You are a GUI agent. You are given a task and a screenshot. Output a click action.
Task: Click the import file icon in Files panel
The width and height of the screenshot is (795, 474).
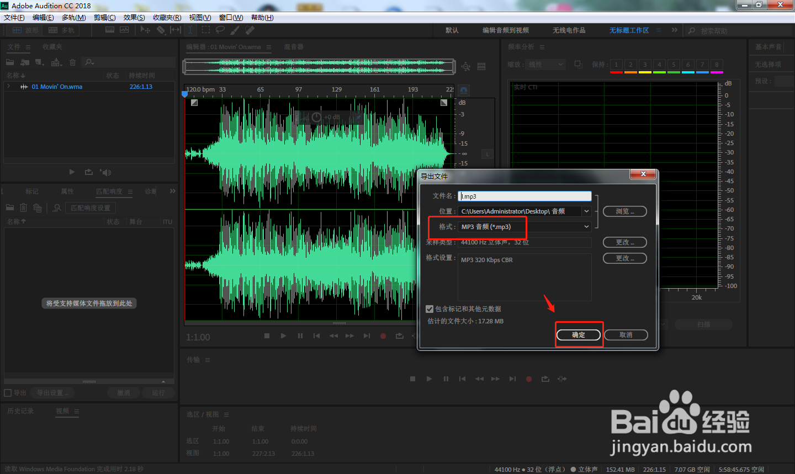(25, 62)
